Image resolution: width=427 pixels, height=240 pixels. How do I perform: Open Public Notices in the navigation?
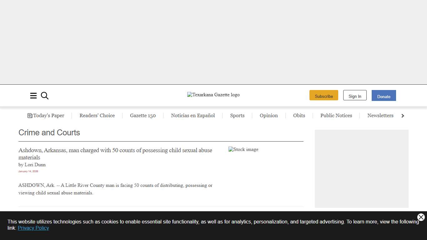[336, 116]
